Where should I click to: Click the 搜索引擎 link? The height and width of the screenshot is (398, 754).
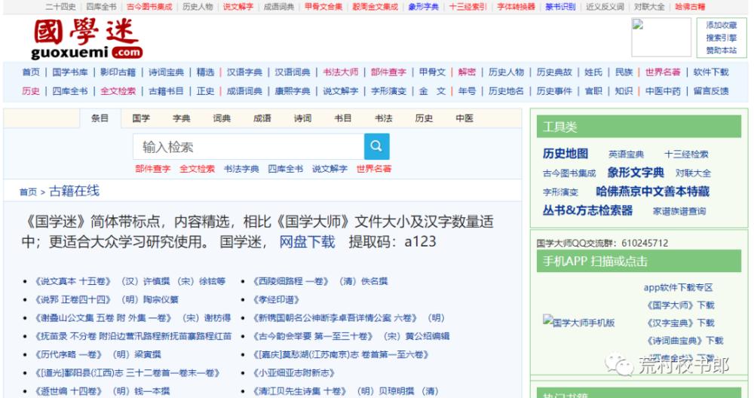(722, 38)
